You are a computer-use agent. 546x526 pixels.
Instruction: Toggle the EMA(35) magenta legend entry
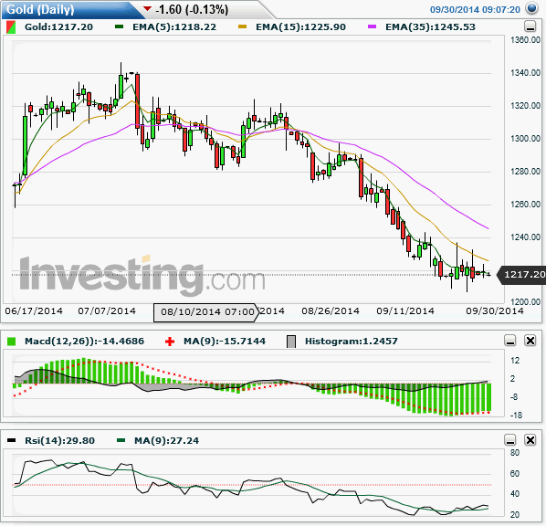coord(421,27)
